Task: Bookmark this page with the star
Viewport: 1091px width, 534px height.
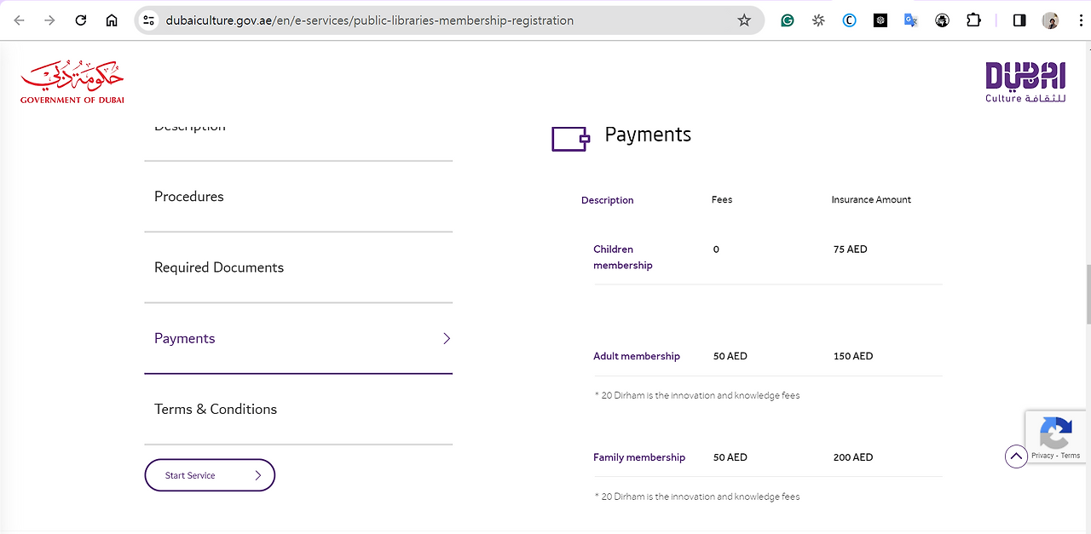Action: (x=744, y=20)
